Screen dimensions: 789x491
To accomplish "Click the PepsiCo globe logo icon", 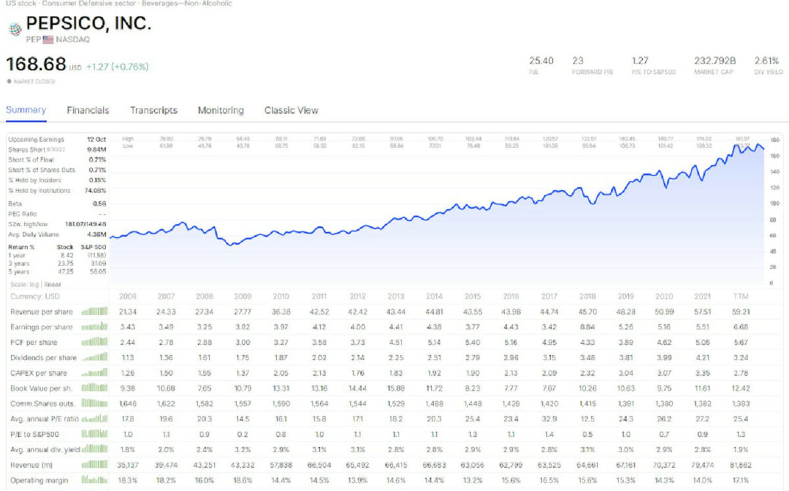I will [x=14, y=30].
